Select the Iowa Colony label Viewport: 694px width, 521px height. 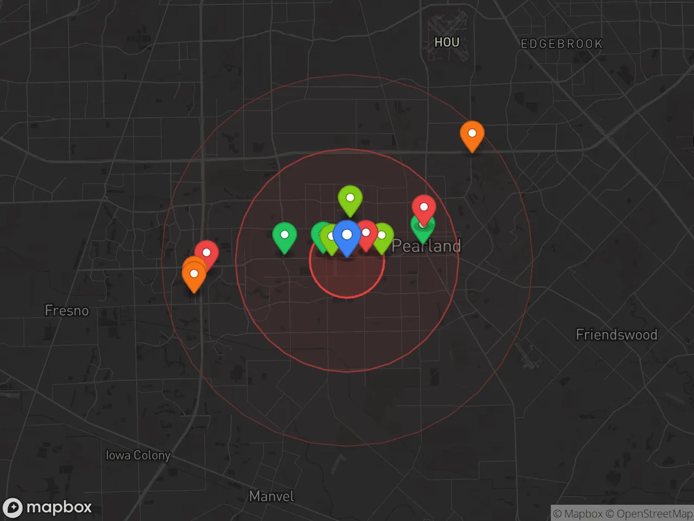[138, 455]
